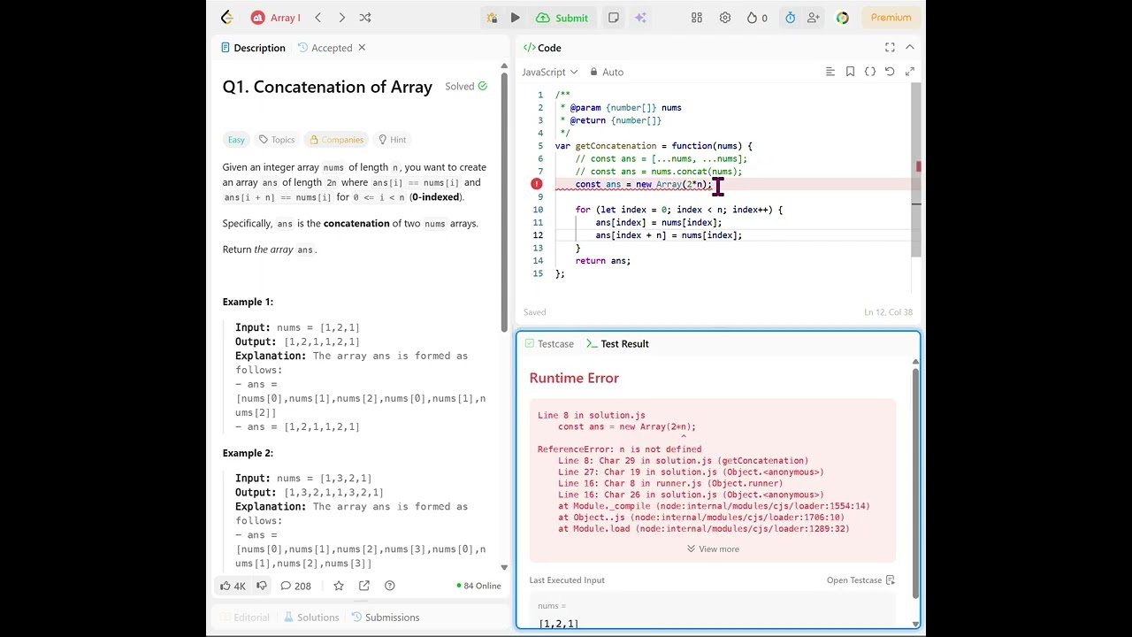Open the LeetCode logo home link
Image resolution: width=1132 pixels, height=637 pixels.
click(226, 18)
